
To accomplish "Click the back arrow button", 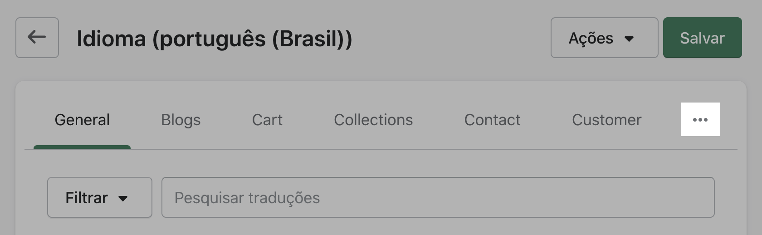I will pos(37,38).
